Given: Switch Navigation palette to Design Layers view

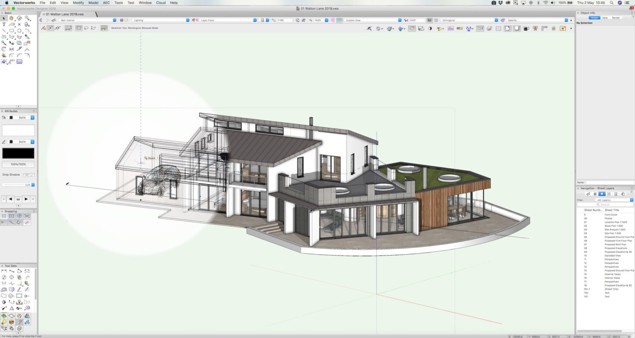Looking at the screenshot, I should (x=595, y=194).
